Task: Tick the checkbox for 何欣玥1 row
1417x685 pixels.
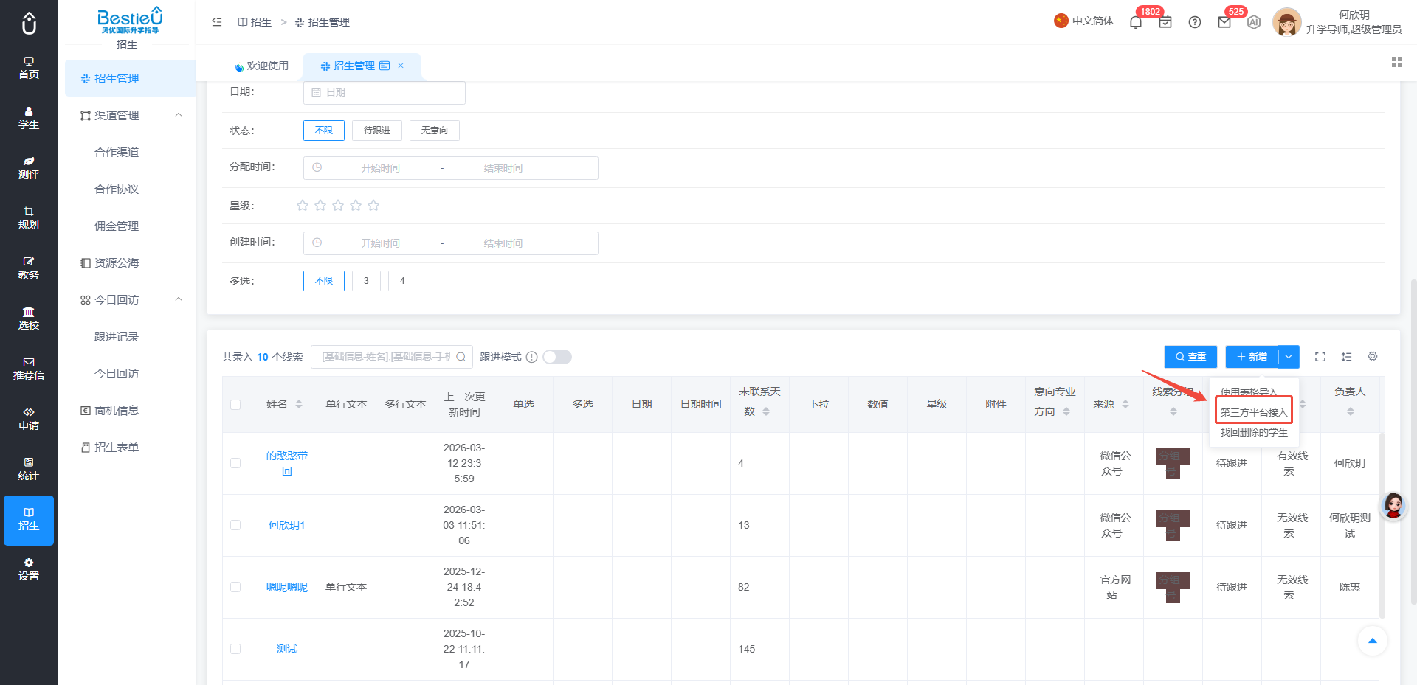Action: (235, 525)
